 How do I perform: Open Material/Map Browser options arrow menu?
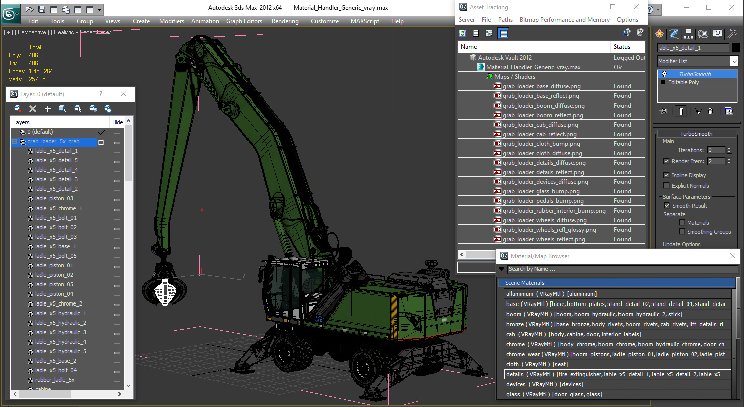tap(502, 269)
